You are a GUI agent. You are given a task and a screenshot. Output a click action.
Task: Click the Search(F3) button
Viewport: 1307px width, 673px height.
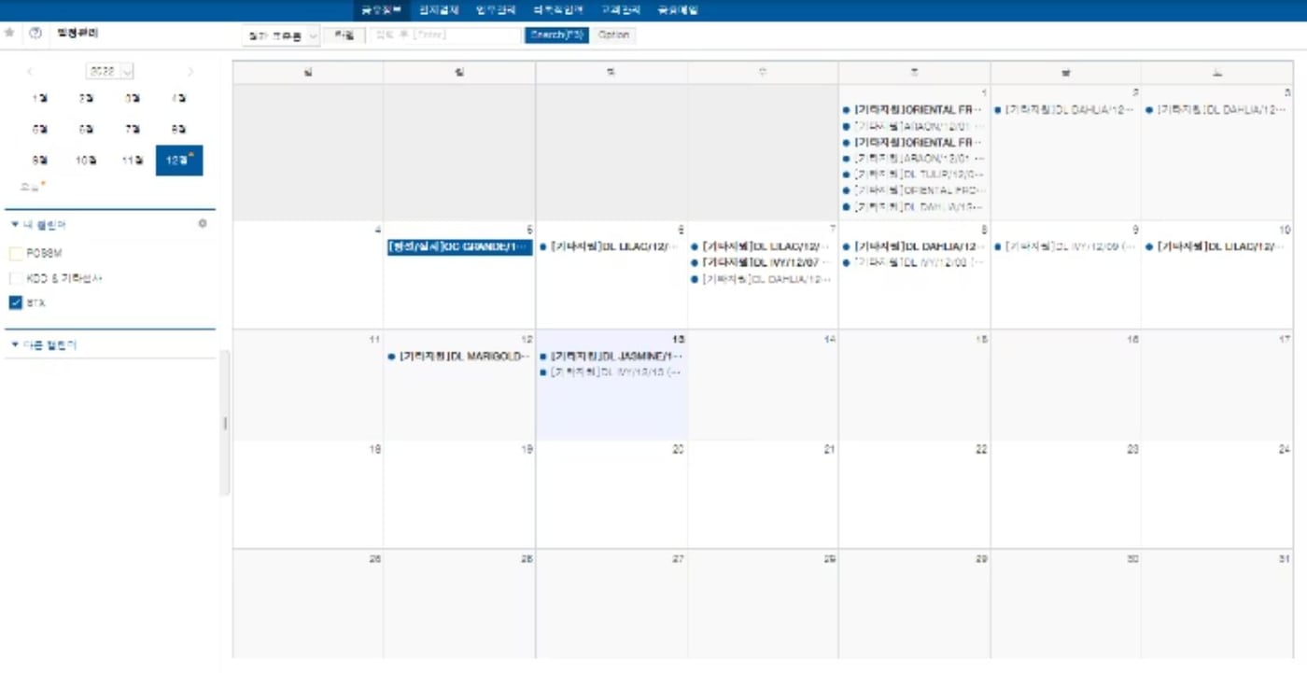(556, 35)
